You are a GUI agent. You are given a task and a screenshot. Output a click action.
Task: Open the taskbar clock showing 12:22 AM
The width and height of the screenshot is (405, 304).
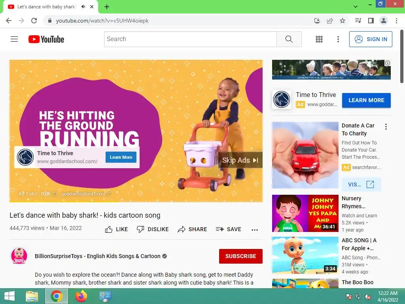pyautogui.click(x=388, y=296)
